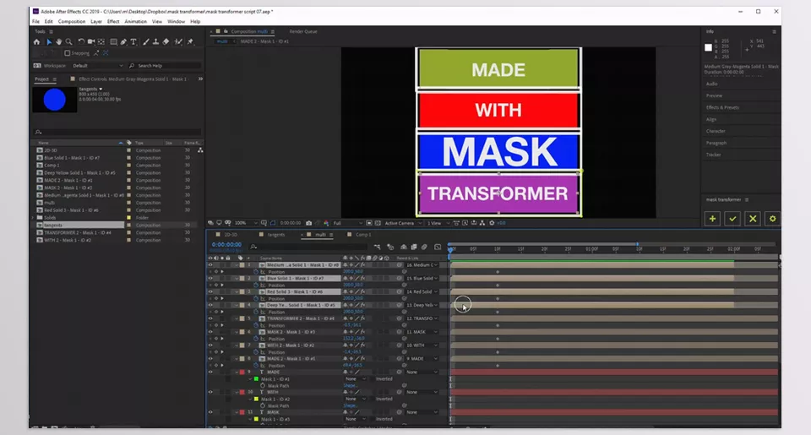Click the checkmark button in mask transformer panel
811x435 pixels.
[732, 219]
